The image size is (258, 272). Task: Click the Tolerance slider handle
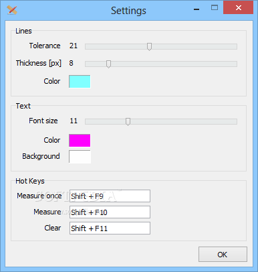pos(150,47)
